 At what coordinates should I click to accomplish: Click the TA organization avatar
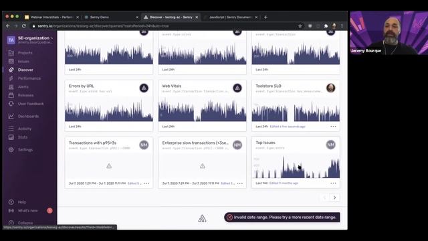[x=11, y=40]
